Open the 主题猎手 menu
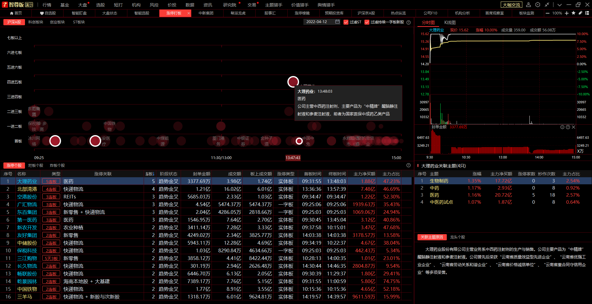Screen dimensions: 592x304 click(274, 5)
